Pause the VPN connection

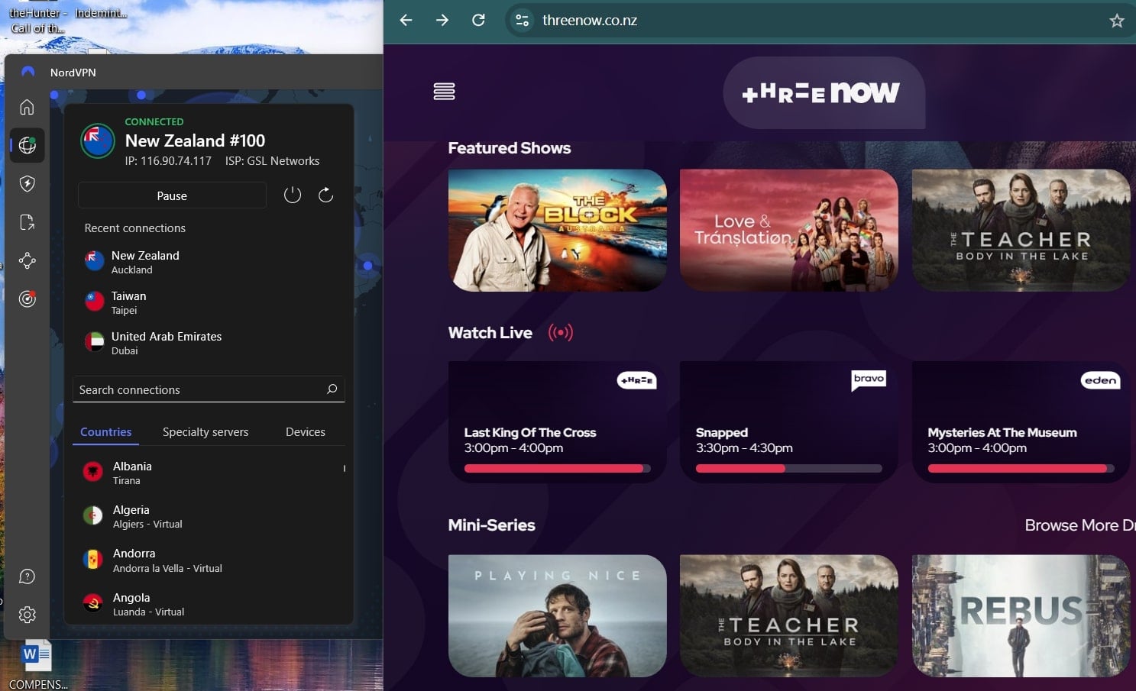171,195
